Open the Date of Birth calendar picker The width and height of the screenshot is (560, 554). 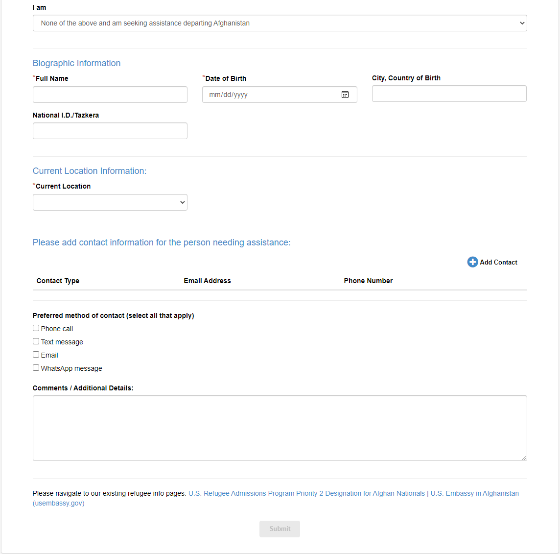coord(345,95)
